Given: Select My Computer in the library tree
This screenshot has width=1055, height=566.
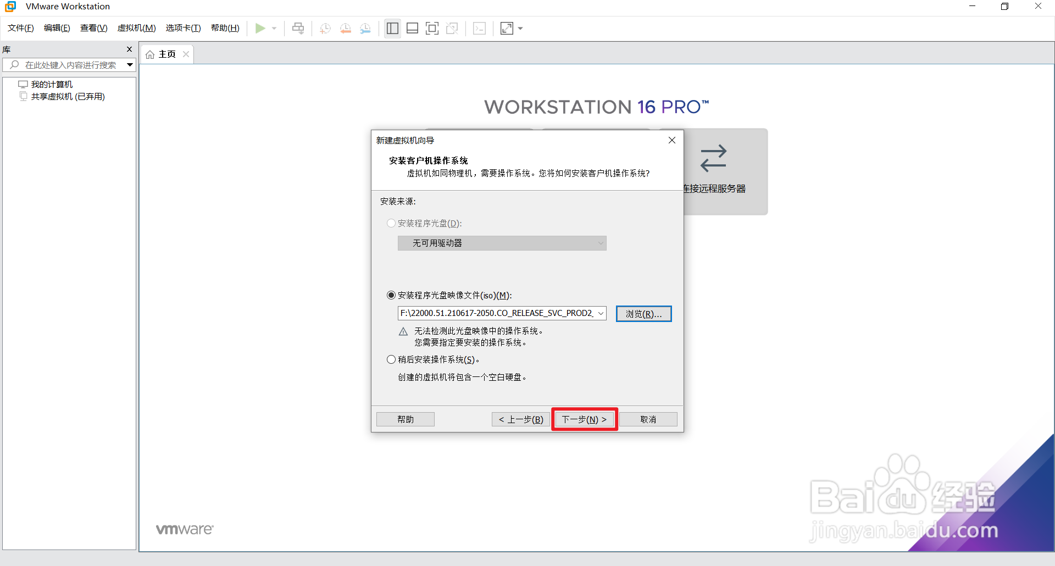Looking at the screenshot, I should pyautogui.click(x=52, y=84).
